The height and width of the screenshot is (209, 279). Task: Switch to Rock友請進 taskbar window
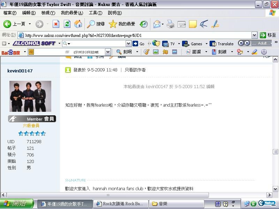(x=120, y=204)
